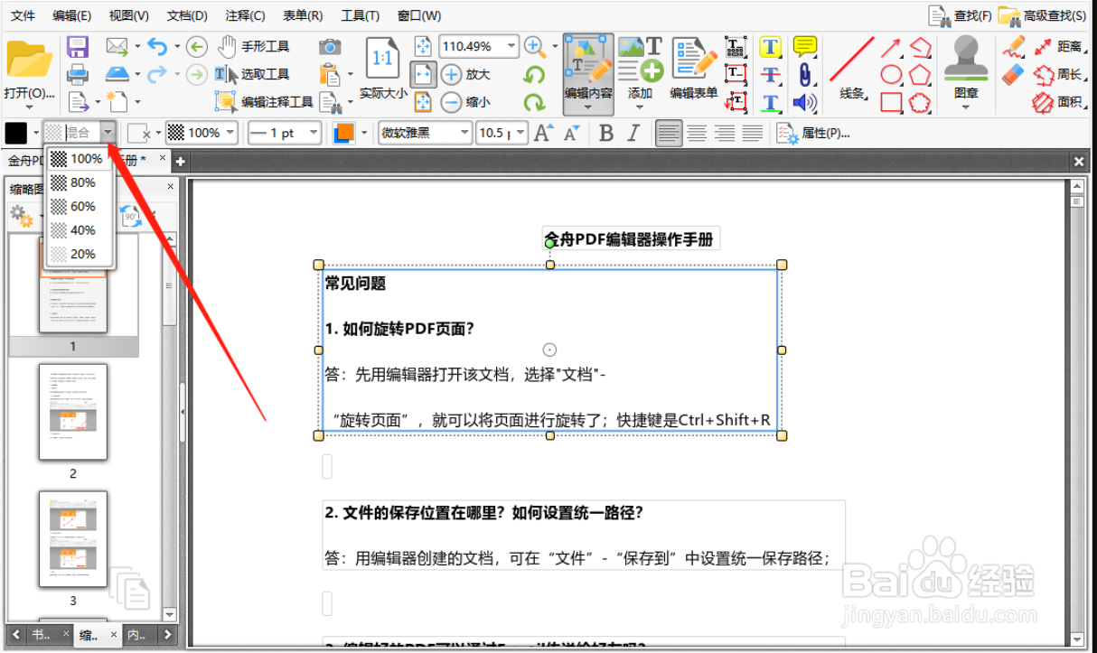The image size is (1097, 653).
Task: Toggle the fit-width page view button
Action: (x=422, y=74)
